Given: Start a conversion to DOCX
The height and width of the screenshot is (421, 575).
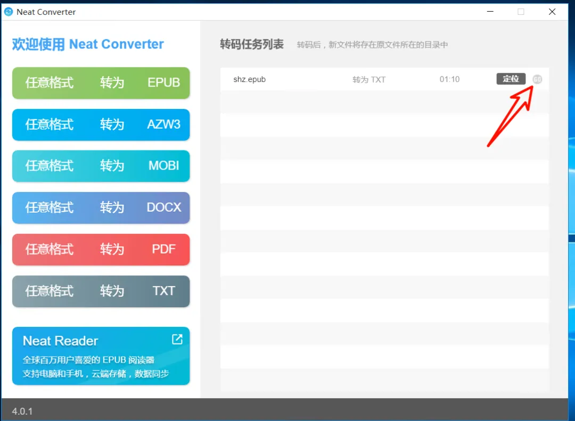Looking at the screenshot, I should [x=101, y=207].
